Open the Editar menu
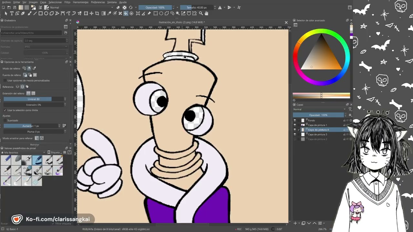413x232 pixels. [x=16, y=2]
